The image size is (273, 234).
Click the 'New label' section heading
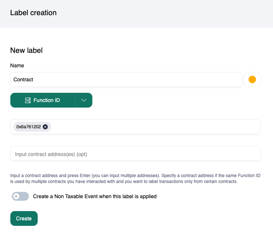26,50
